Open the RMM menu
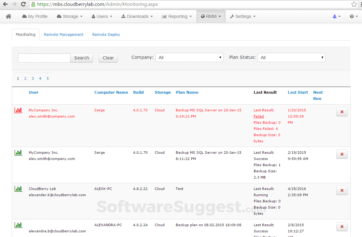 (x=211, y=16)
